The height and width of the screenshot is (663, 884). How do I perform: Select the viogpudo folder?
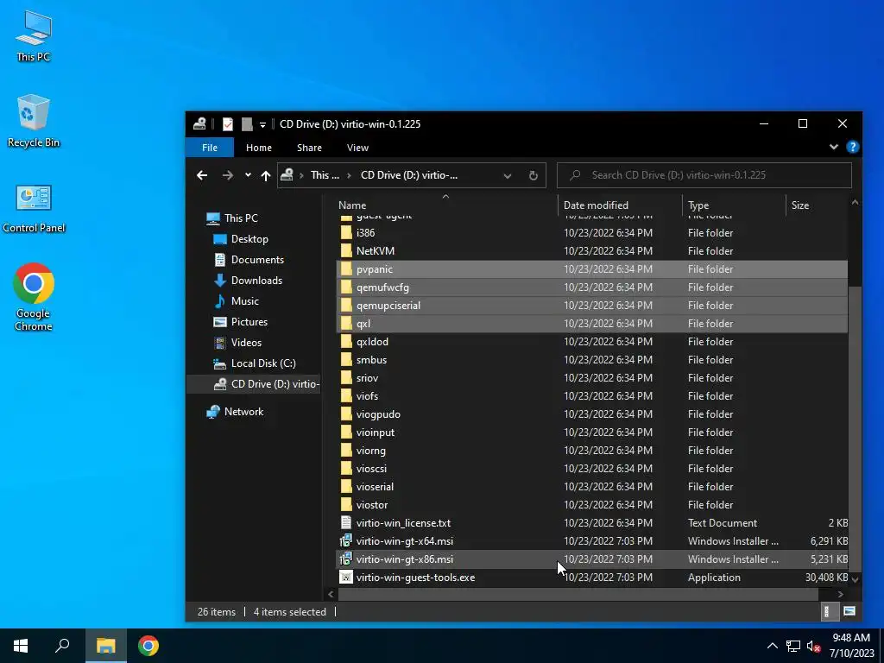[x=592, y=414]
